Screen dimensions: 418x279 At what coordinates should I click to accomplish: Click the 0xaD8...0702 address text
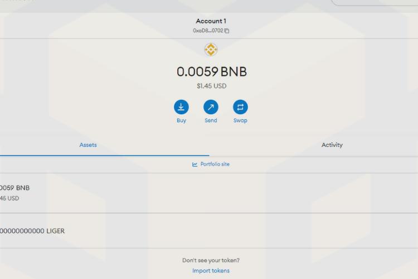[208, 31]
